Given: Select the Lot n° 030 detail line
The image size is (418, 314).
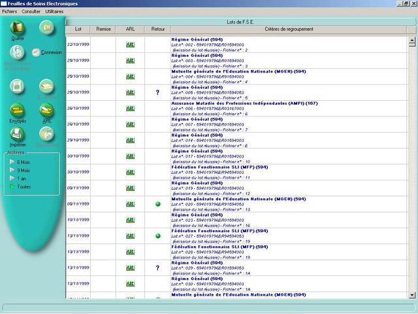Looking at the screenshot, I should tap(208, 284).
